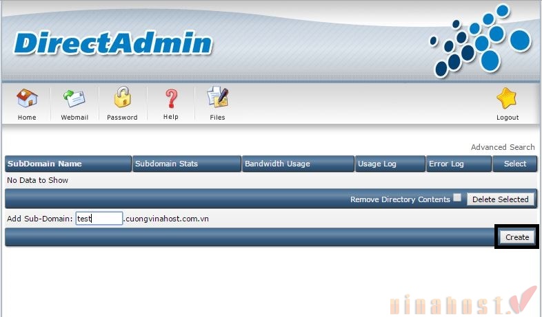Click the Files text label
The height and width of the screenshot is (317, 542).
click(217, 117)
